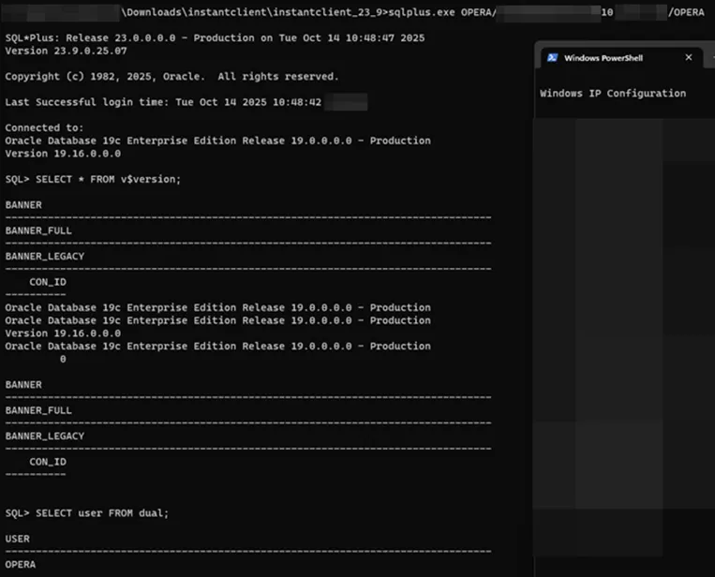The image size is (715, 577).
Task: Click the Oracle copyright notice line
Action: pyautogui.click(x=171, y=76)
